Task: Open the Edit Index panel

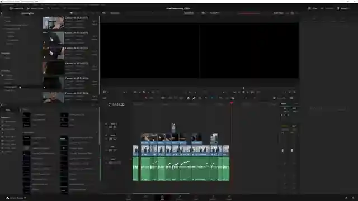Action: 53,8
